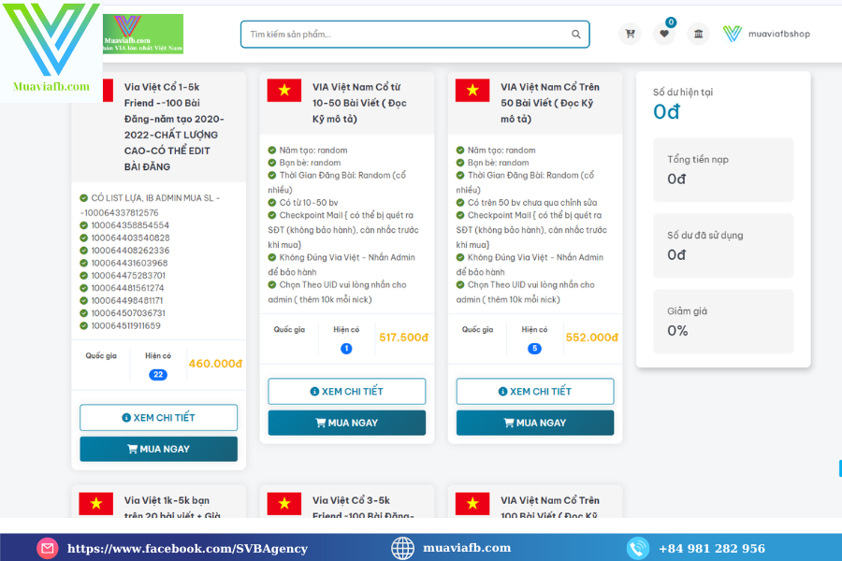Click UID 100064511911659 in list

(125, 326)
